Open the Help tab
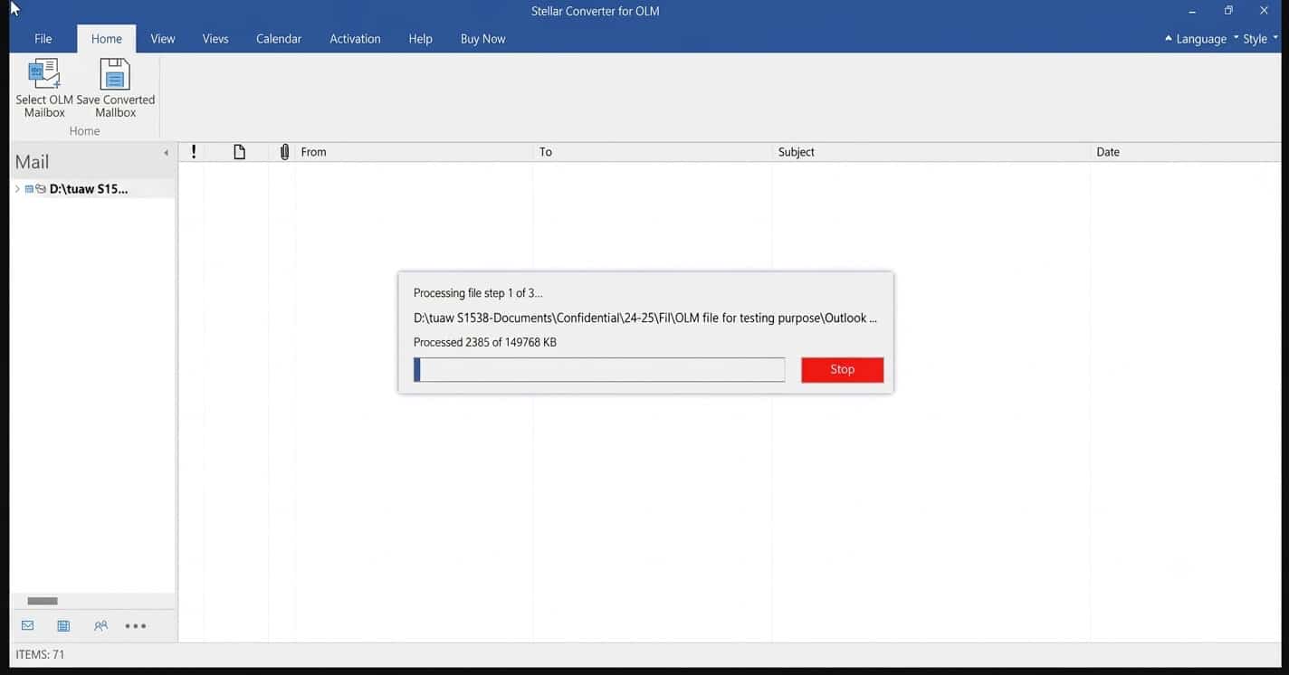 420,39
